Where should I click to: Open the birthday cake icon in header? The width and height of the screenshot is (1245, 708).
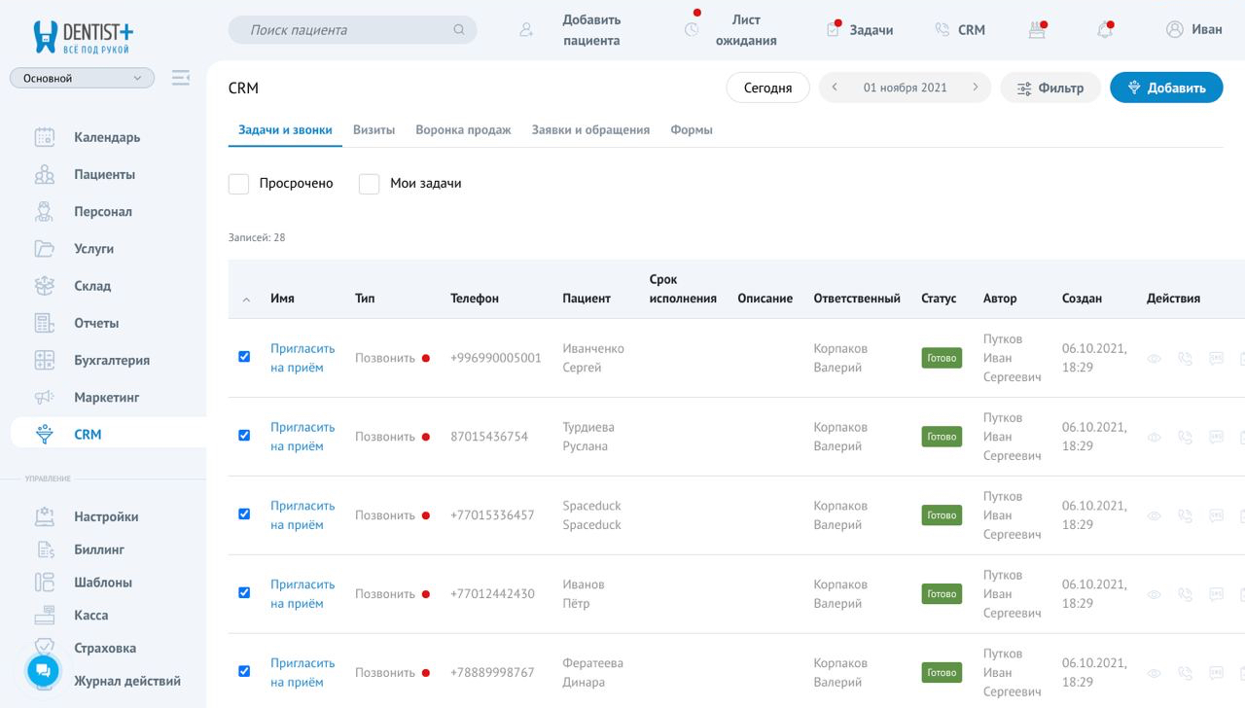coord(1037,30)
